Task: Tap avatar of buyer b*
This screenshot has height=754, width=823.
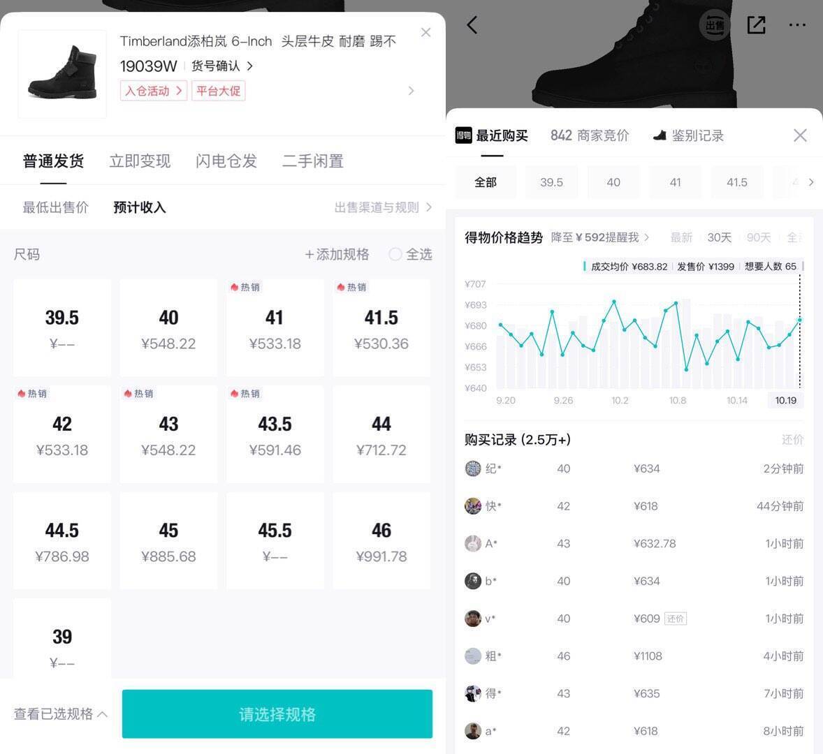Action: (x=473, y=581)
